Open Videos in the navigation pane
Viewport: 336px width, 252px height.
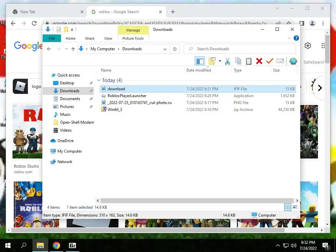click(66, 130)
